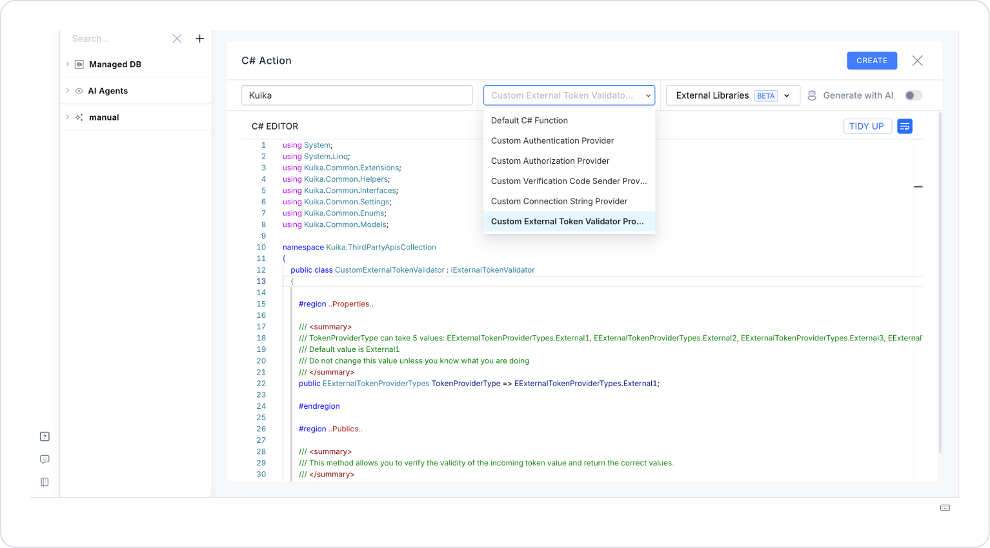Image resolution: width=990 pixels, height=548 pixels.
Task: Click the Kuika name input field
Action: 357,95
